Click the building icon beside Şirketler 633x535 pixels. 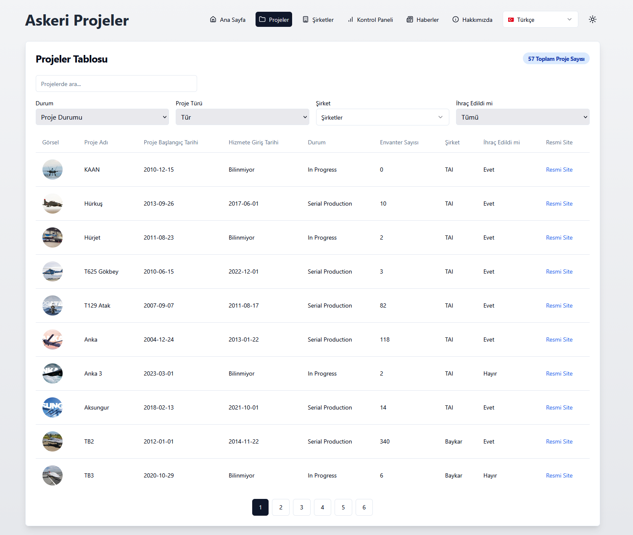(306, 19)
